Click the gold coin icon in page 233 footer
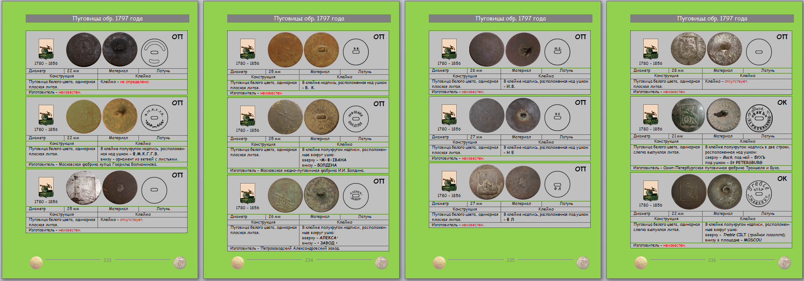This screenshot has height=281, width=804. click(36, 262)
